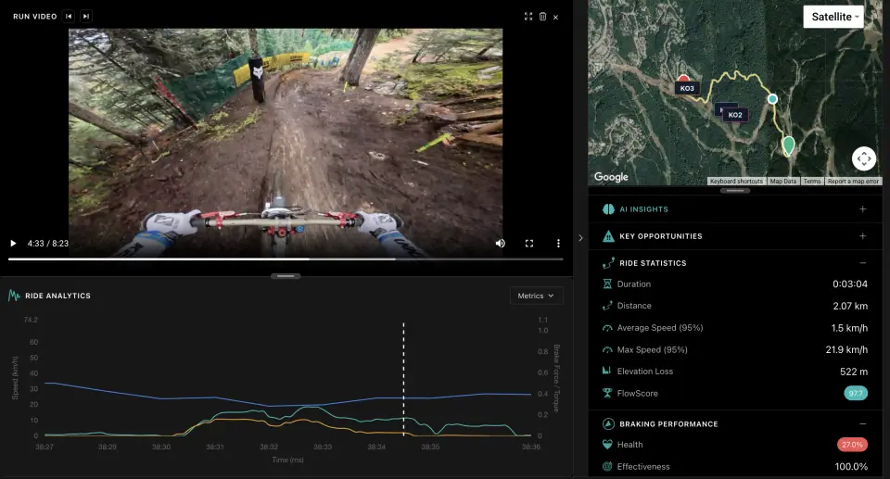This screenshot has height=479, width=890.
Task: Click the dashed time cursor in the chart
Action: pos(403,379)
